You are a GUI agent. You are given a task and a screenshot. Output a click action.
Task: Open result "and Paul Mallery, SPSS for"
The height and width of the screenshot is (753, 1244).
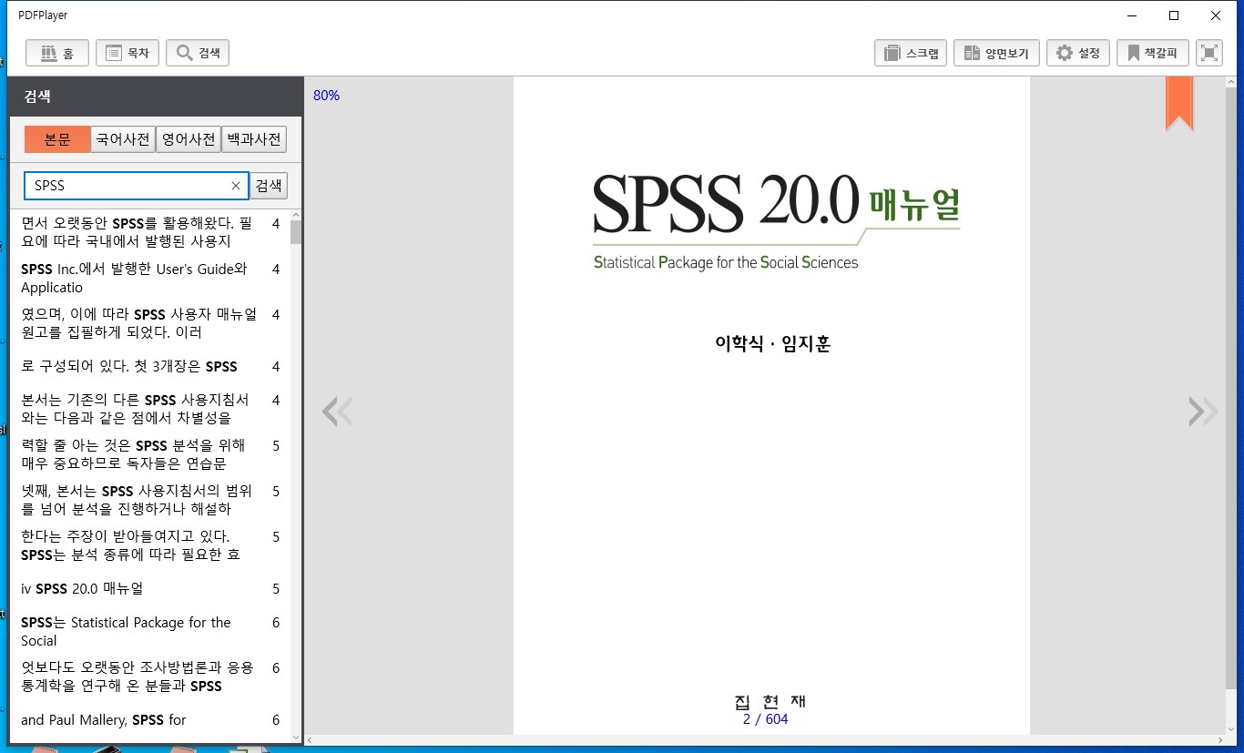150,719
